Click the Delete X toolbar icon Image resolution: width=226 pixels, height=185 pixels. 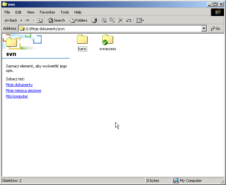[x=121, y=20]
